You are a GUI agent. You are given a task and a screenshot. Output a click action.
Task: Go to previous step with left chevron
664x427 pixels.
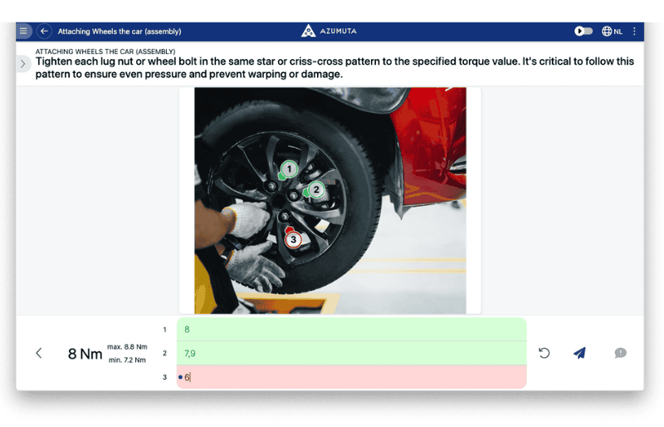[x=39, y=353]
